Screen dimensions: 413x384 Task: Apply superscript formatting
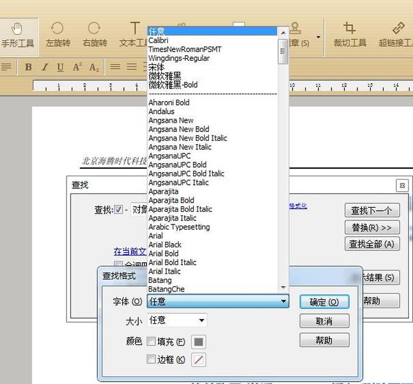[77, 67]
